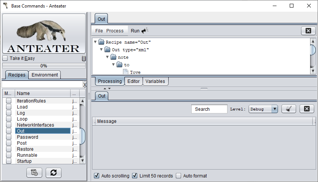Image resolution: width=318 pixels, height=182 pixels.
Task: Select the Editor tab
Action: [134, 81]
